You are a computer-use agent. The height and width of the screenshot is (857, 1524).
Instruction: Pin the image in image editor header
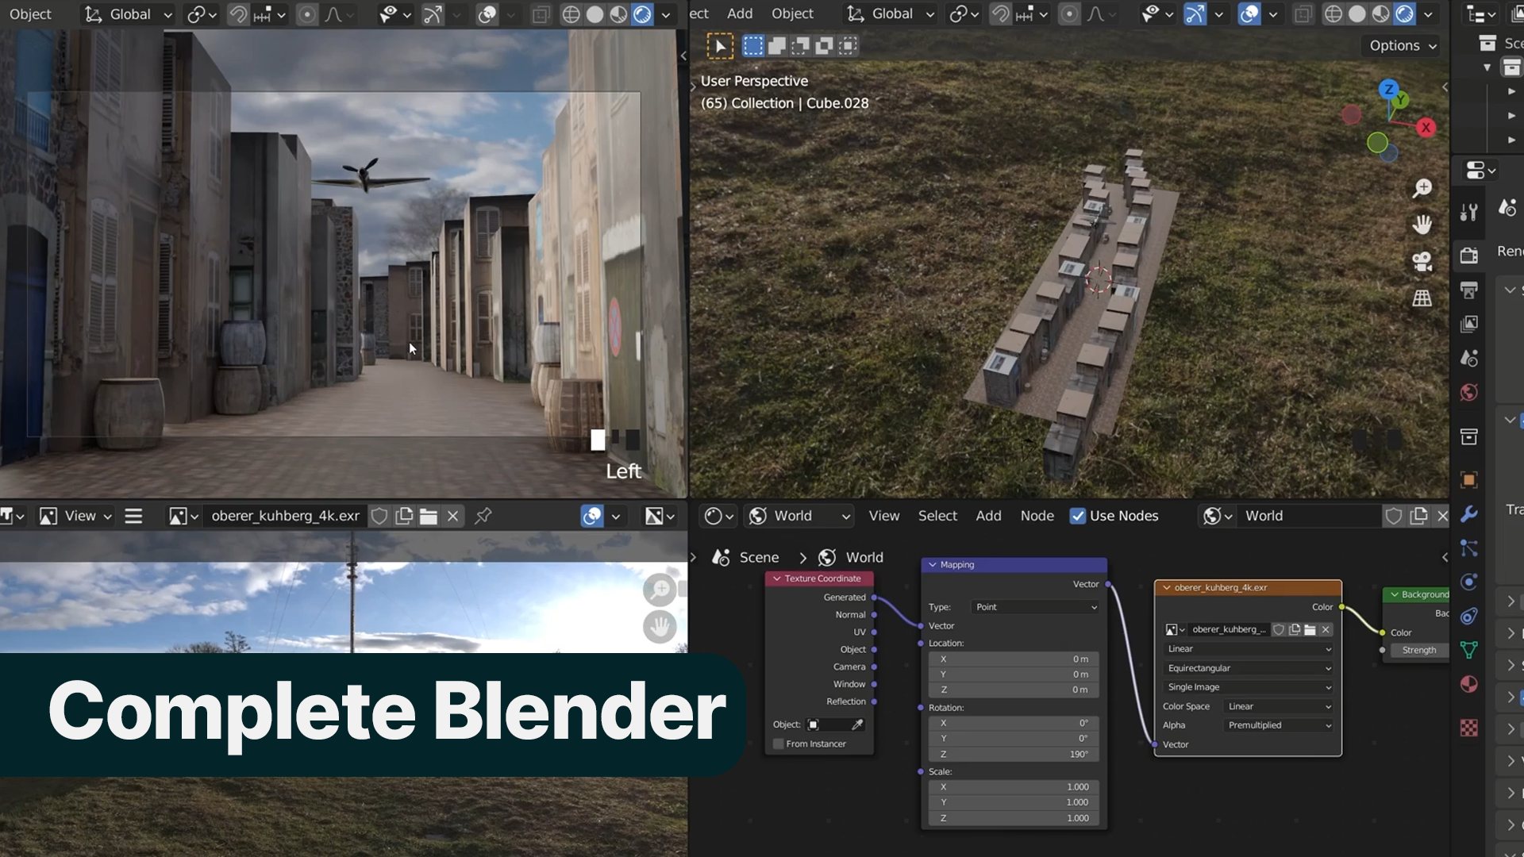click(x=483, y=517)
